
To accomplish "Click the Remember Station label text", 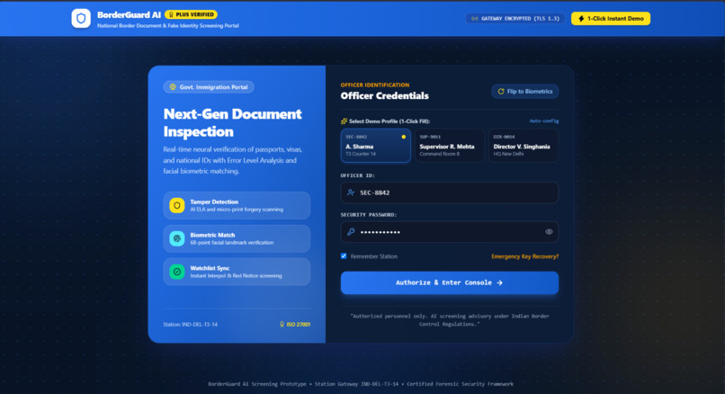I will click(373, 256).
